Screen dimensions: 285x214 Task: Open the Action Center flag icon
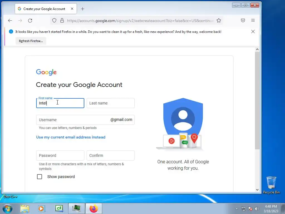250,209
